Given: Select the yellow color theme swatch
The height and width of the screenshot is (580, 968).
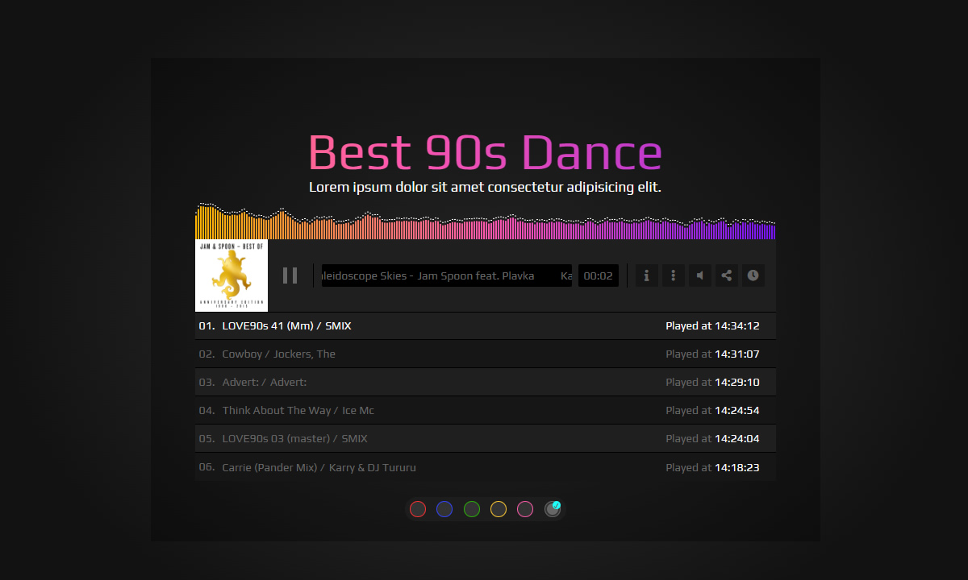Looking at the screenshot, I should (499, 509).
